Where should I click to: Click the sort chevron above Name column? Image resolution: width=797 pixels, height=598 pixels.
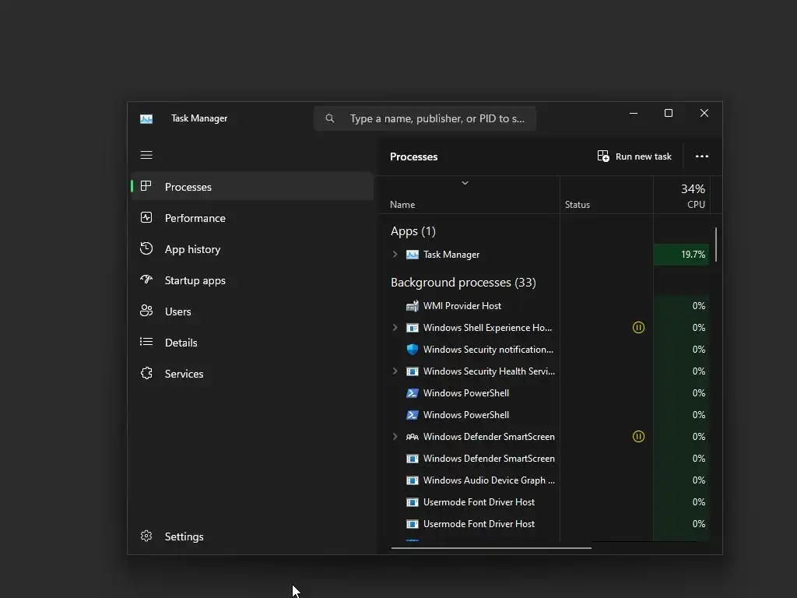465,183
